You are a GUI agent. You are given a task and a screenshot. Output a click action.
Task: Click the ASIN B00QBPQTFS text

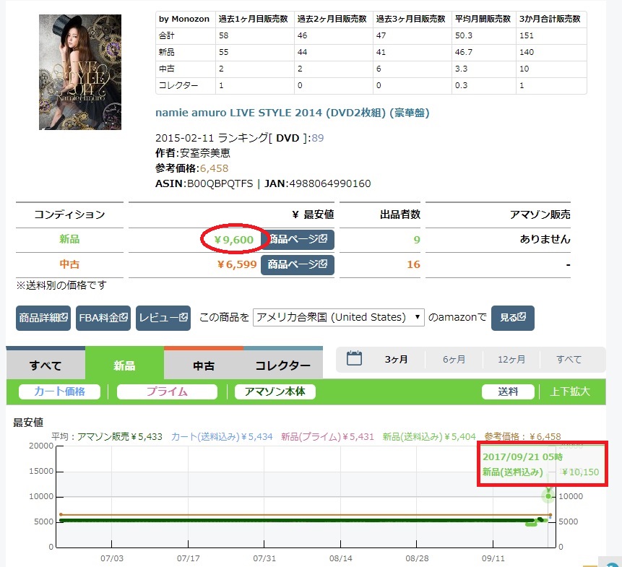point(204,183)
